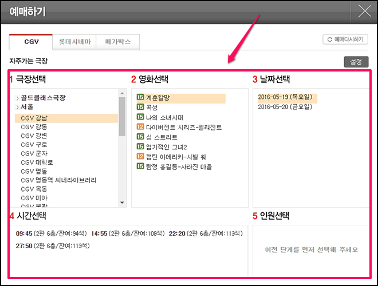Click the 12 rating icon beside 캡틴 아메리카

point(140,156)
